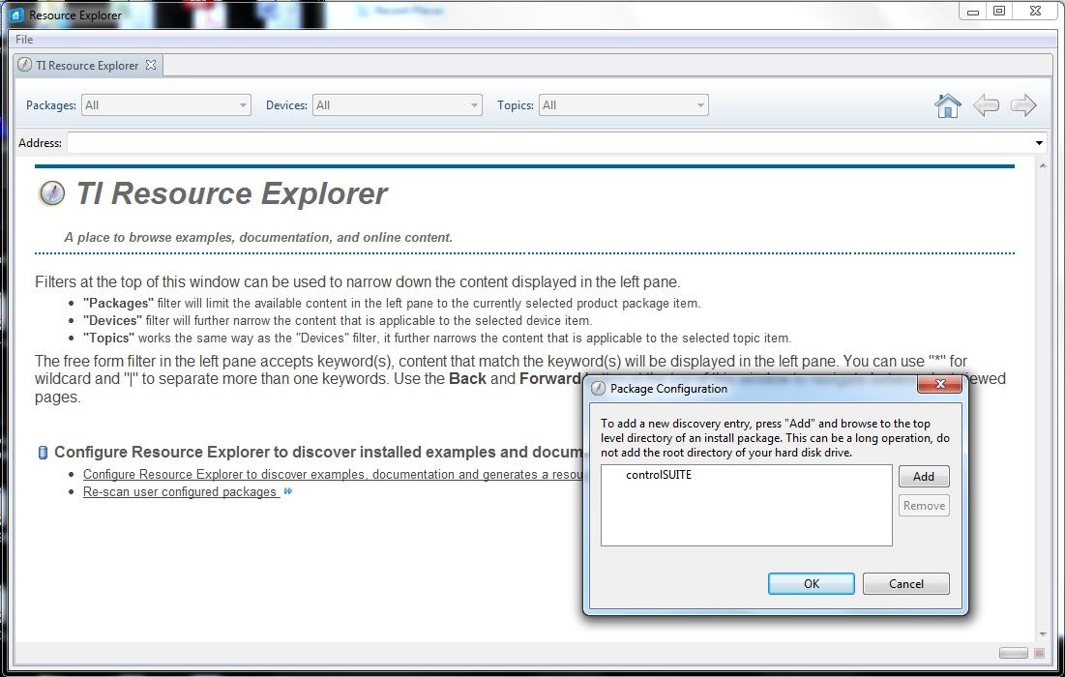The width and height of the screenshot is (1065, 677).
Task: Navigate forward with the right arrow
Action: (1022, 105)
